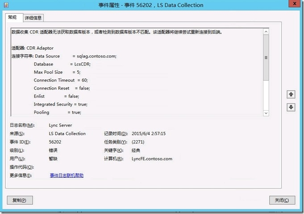This screenshot has width=304, height=214.
Task: Open the 详细信息 tab
Action: (x=33, y=18)
